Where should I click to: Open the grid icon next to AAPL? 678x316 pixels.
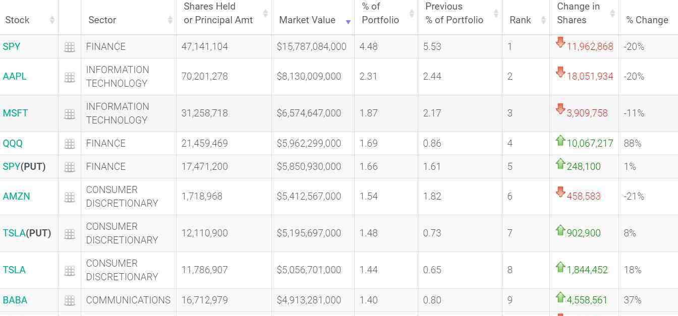[x=70, y=77]
